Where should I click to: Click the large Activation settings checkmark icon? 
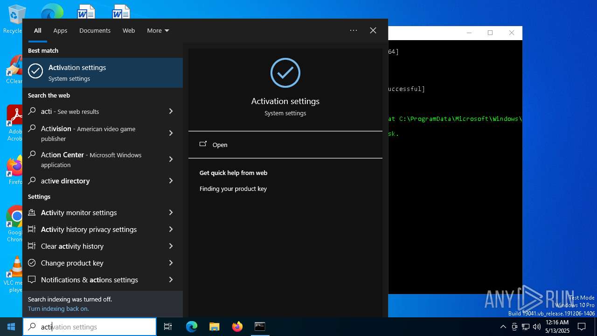point(285,73)
